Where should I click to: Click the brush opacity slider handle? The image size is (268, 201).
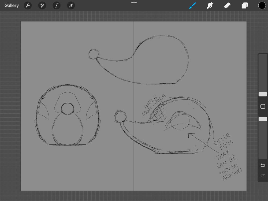pyautogui.click(x=263, y=119)
